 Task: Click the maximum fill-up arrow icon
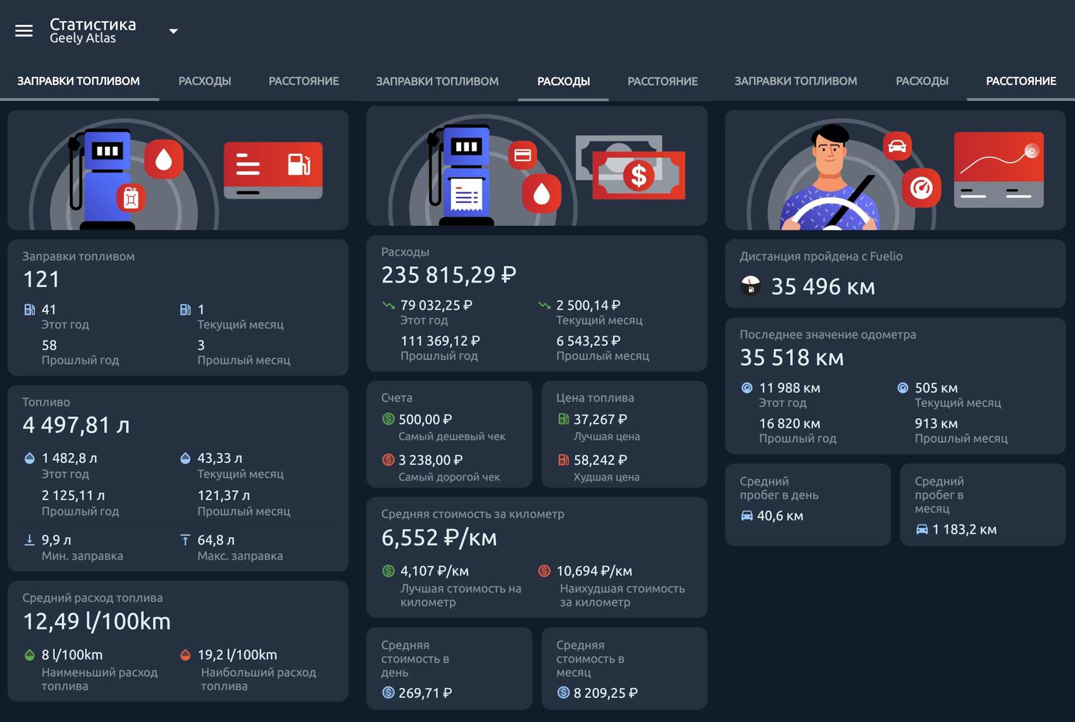click(185, 540)
